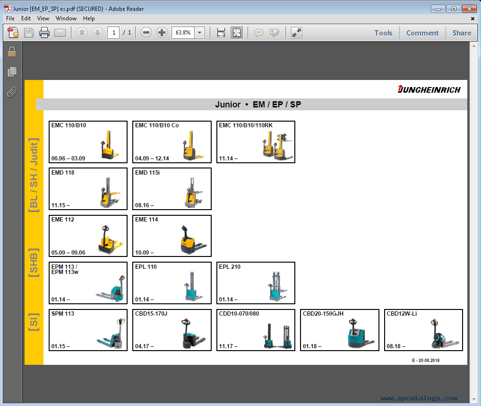The width and height of the screenshot is (481, 406).
Task: Open the Comment pane
Action: 422,33
